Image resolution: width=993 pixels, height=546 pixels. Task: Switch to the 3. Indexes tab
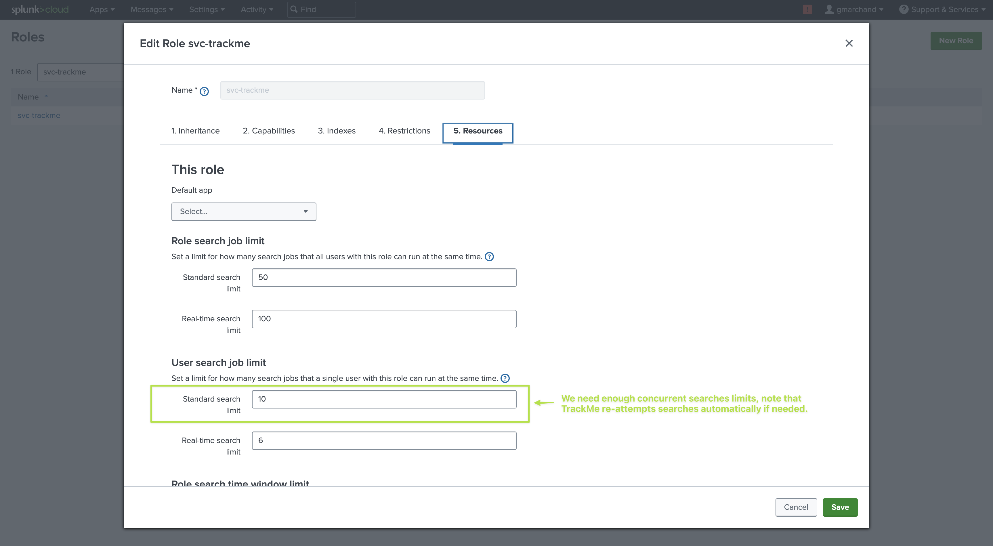click(337, 131)
